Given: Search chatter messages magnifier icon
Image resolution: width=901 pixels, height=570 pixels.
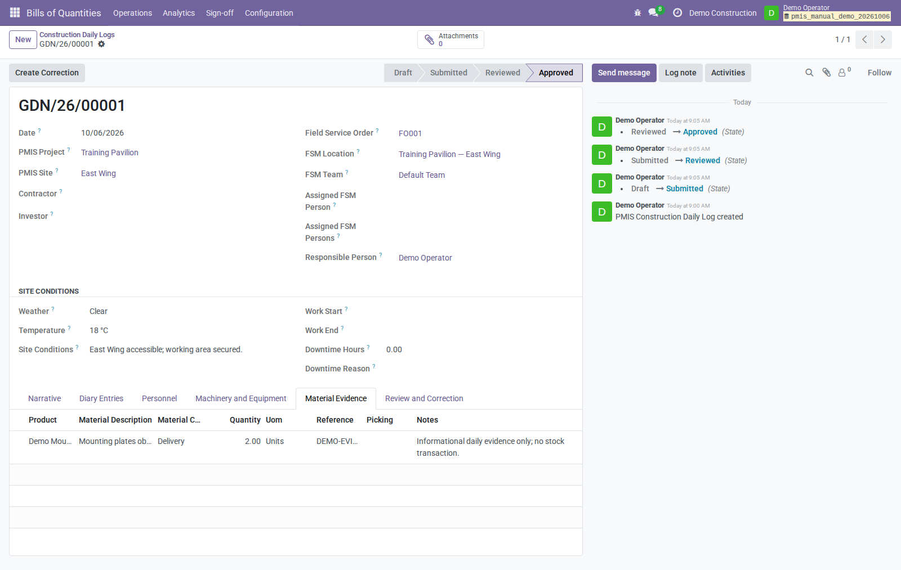Looking at the screenshot, I should tap(809, 73).
